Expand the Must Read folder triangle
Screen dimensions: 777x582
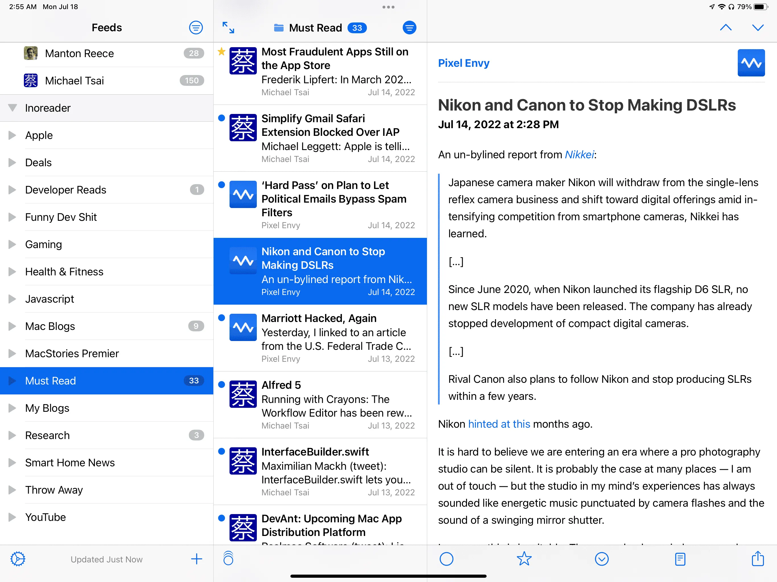(12, 381)
